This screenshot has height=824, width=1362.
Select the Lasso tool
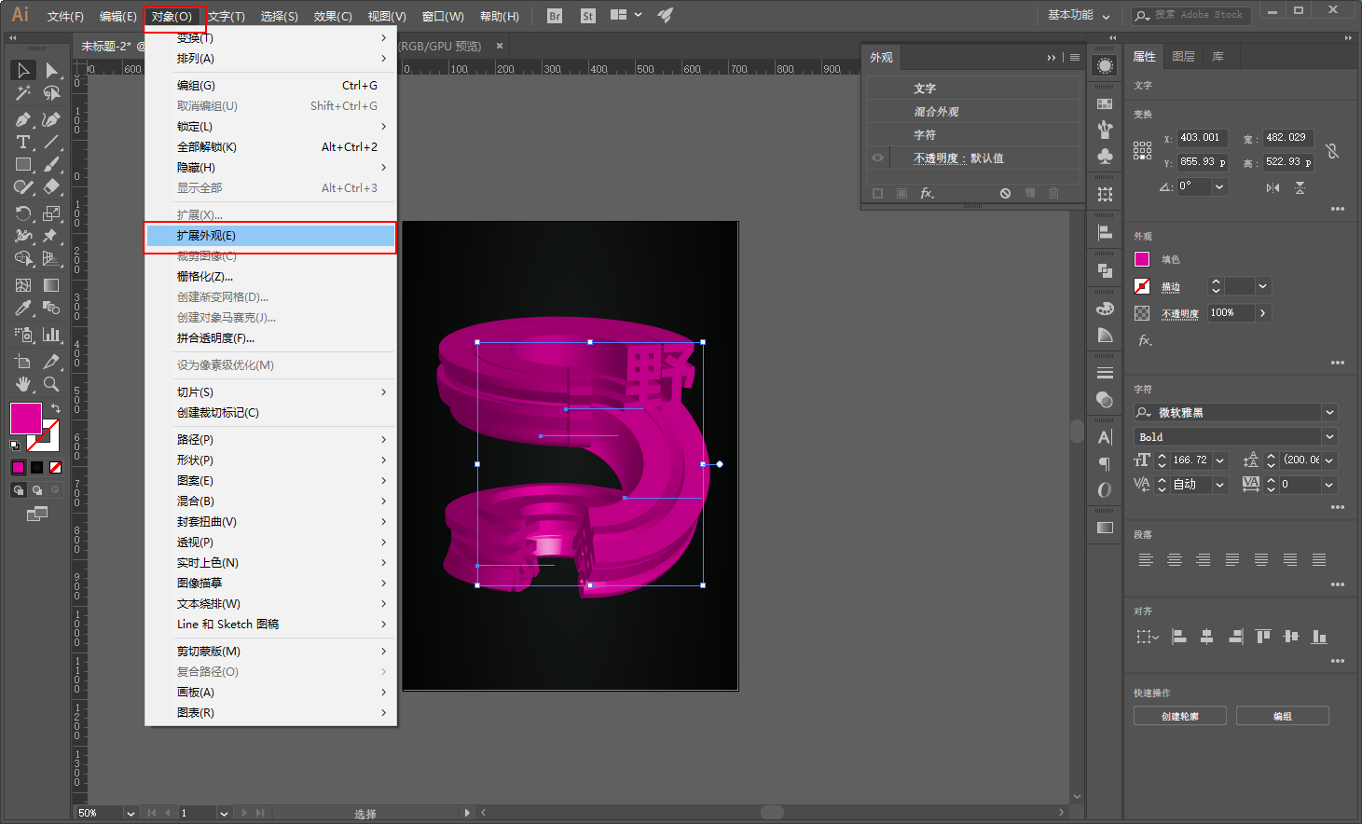[x=51, y=93]
